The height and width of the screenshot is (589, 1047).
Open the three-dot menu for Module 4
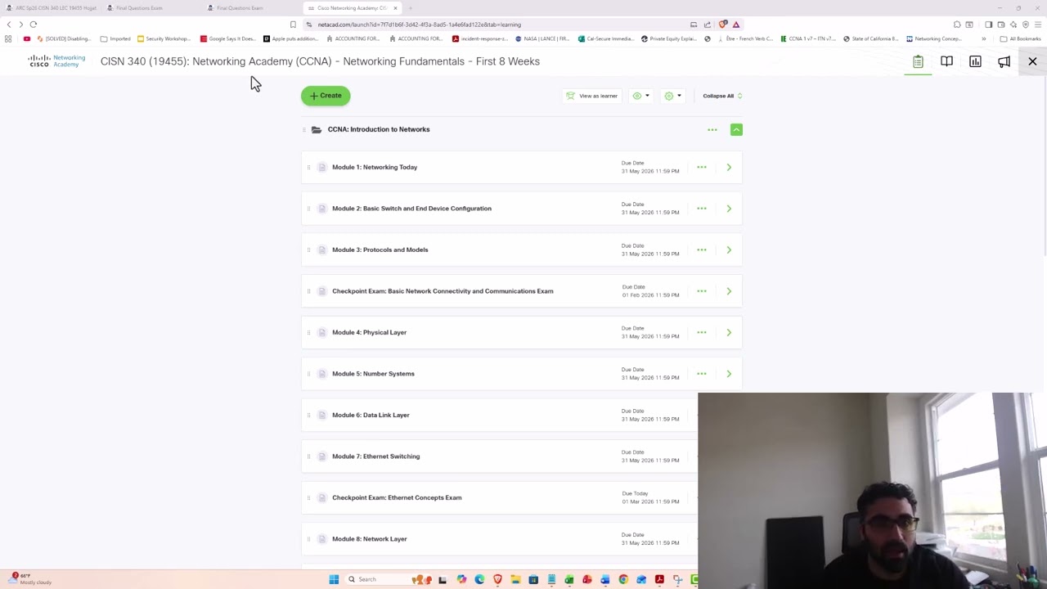tap(702, 332)
